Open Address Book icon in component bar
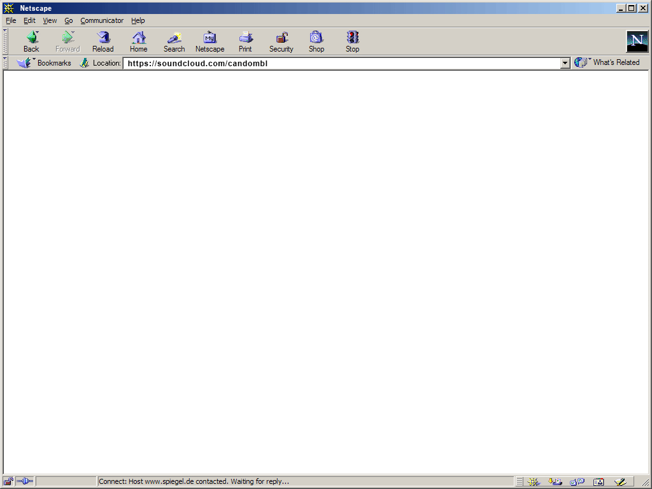The height and width of the screenshot is (489, 652). 599,481
